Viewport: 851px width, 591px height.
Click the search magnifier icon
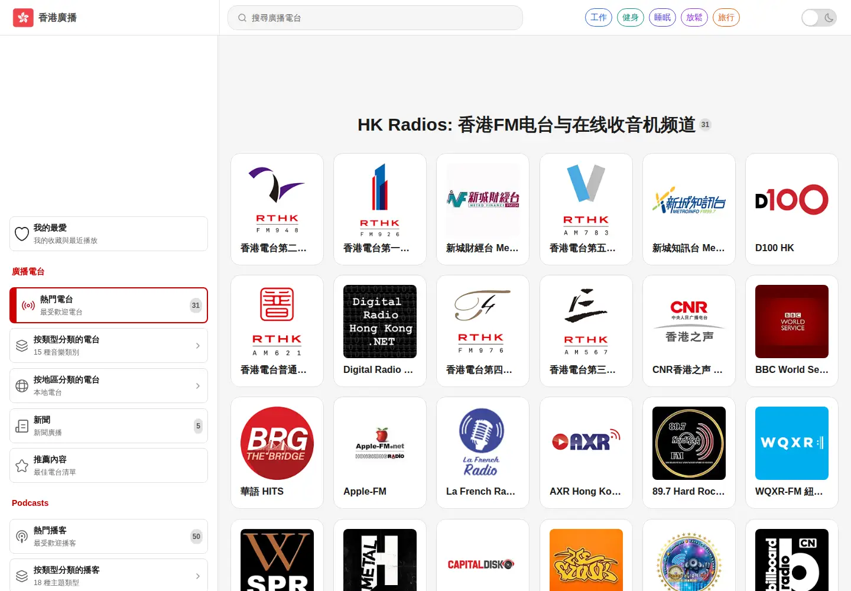coord(242,18)
